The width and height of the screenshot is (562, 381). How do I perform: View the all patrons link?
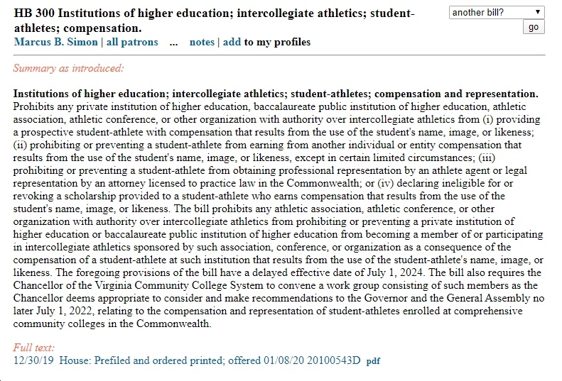[132, 42]
